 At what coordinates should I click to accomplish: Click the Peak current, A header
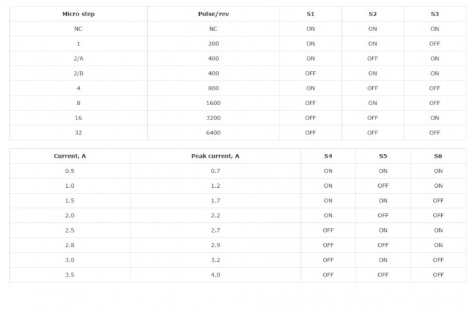click(x=215, y=156)
